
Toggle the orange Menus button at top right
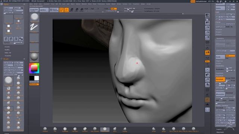coord(193,1)
